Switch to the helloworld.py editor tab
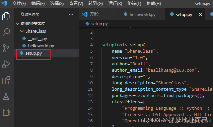This screenshot has width=213, height=127. click(x=142, y=14)
